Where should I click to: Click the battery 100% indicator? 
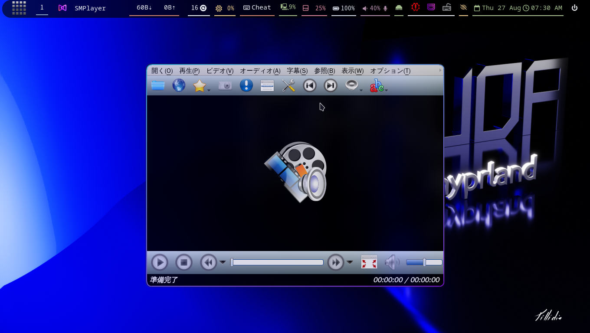(x=344, y=8)
